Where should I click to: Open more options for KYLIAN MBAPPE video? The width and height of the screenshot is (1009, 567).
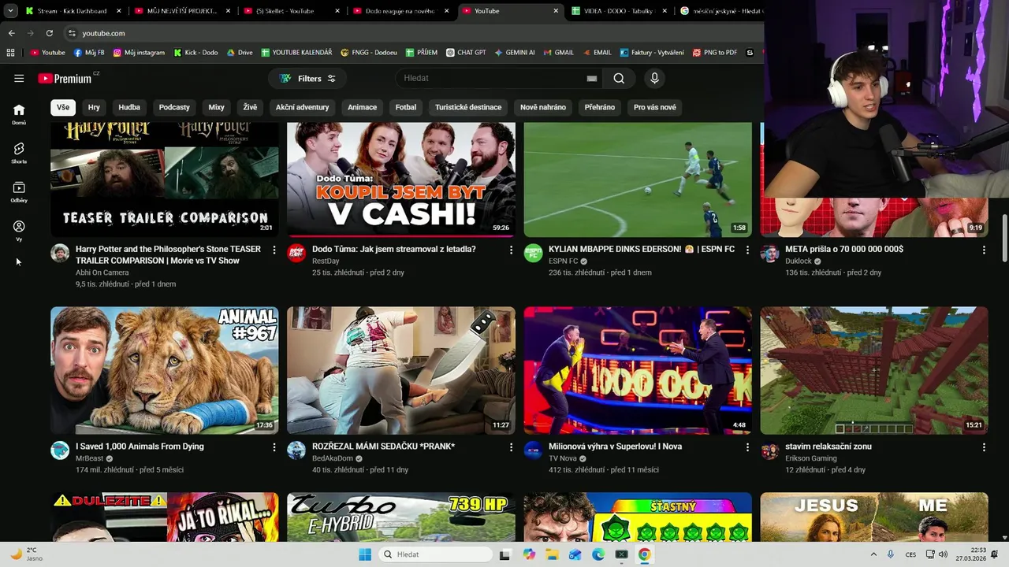point(747,250)
